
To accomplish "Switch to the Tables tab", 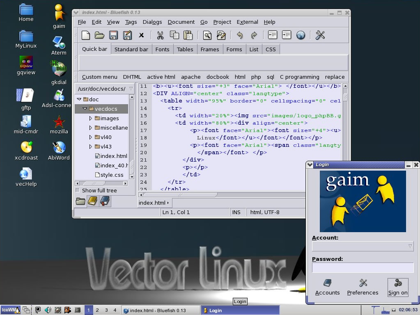I will point(185,49).
